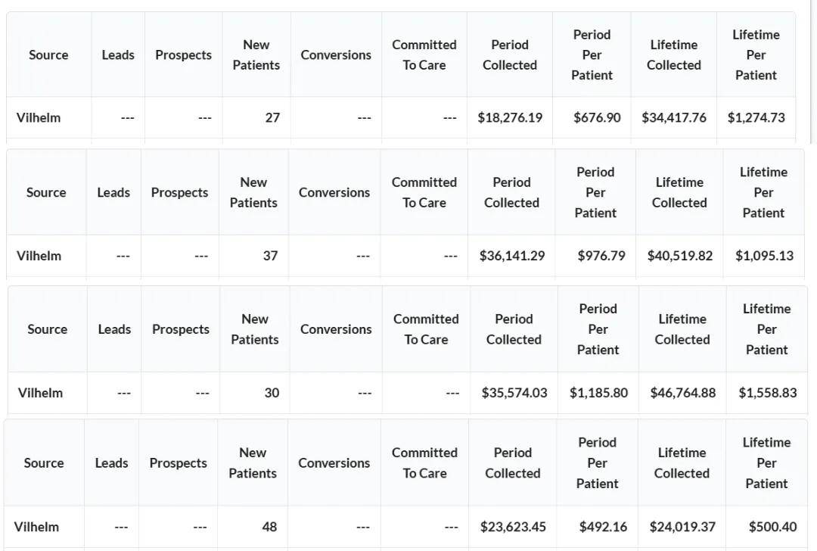Select the $36,141.29 Period Collected cell

(511, 256)
